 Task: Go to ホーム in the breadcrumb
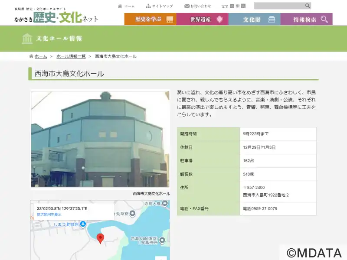41,56
